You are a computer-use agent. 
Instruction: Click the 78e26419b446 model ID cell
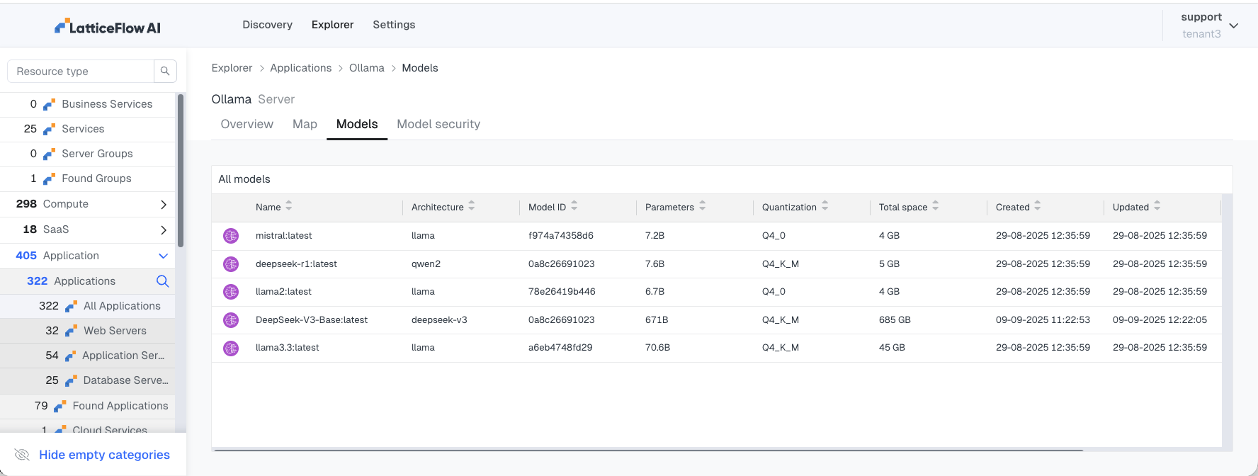point(562,292)
